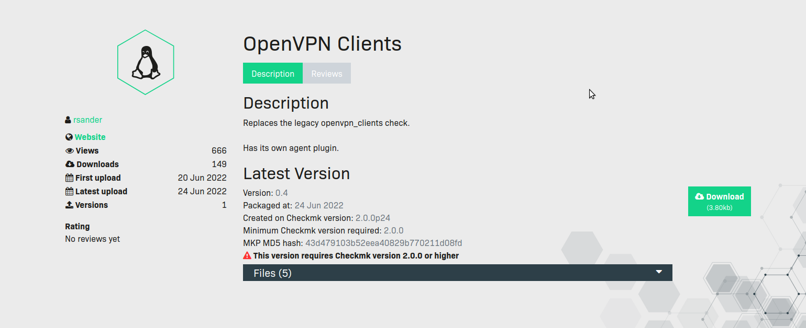Click the upload icon beside Versions
Screen dimensions: 806x328
[69, 205]
